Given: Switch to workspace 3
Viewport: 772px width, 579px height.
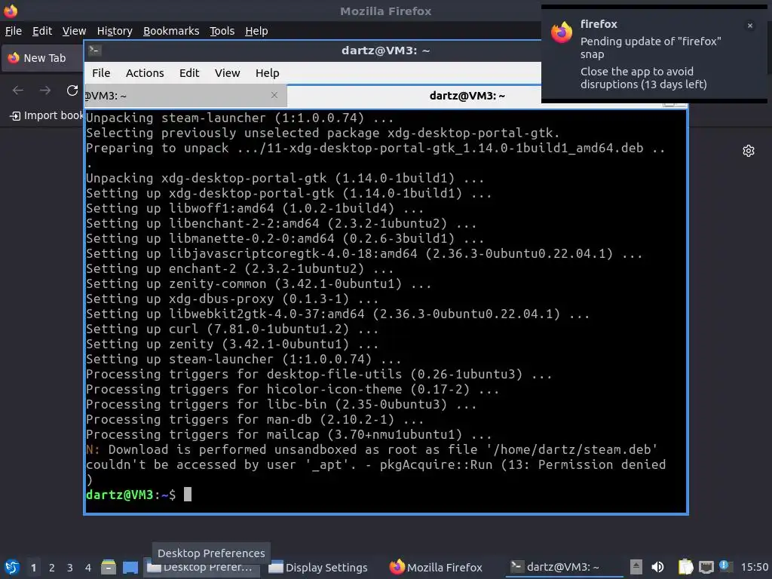Looking at the screenshot, I should [x=70, y=568].
